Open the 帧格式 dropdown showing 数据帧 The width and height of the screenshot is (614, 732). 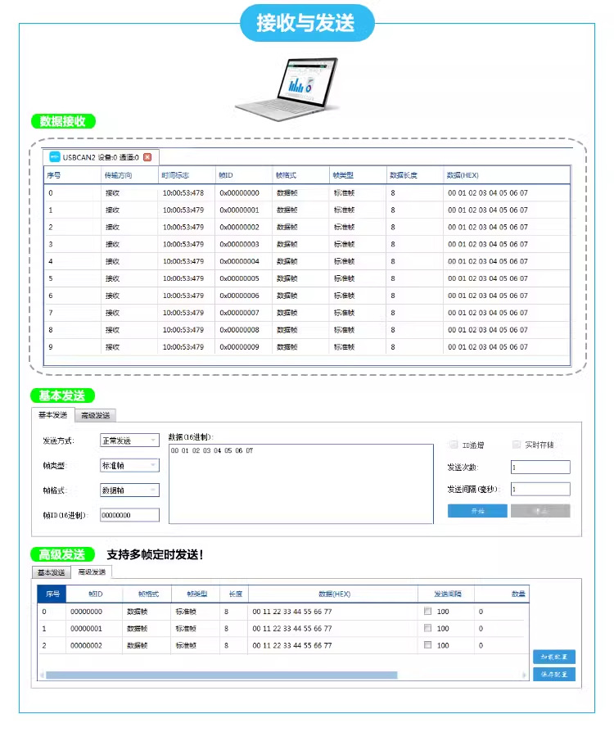129,490
